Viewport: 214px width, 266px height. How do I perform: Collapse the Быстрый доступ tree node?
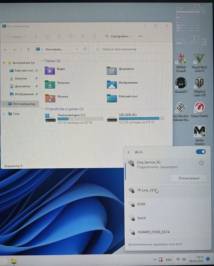pos(4,63)
